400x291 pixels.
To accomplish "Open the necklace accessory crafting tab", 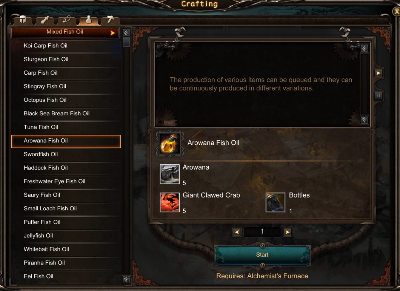I will pyautogui.click(x=67, y=20).
